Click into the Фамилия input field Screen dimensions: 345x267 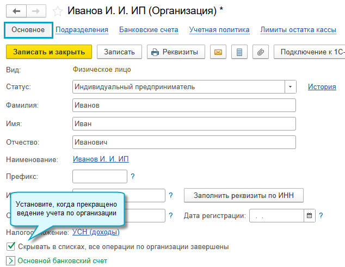pyautogui.click(x=183, y=105)
